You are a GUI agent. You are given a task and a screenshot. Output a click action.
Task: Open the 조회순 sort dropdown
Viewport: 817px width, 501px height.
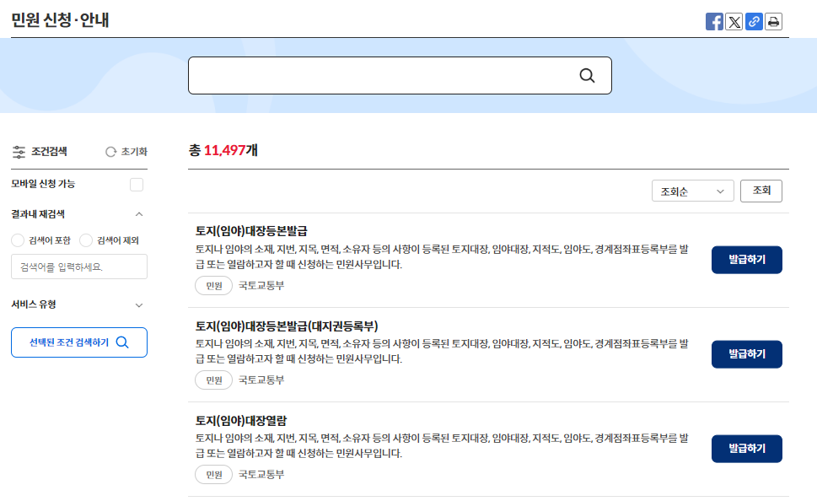tap(692, 191)
